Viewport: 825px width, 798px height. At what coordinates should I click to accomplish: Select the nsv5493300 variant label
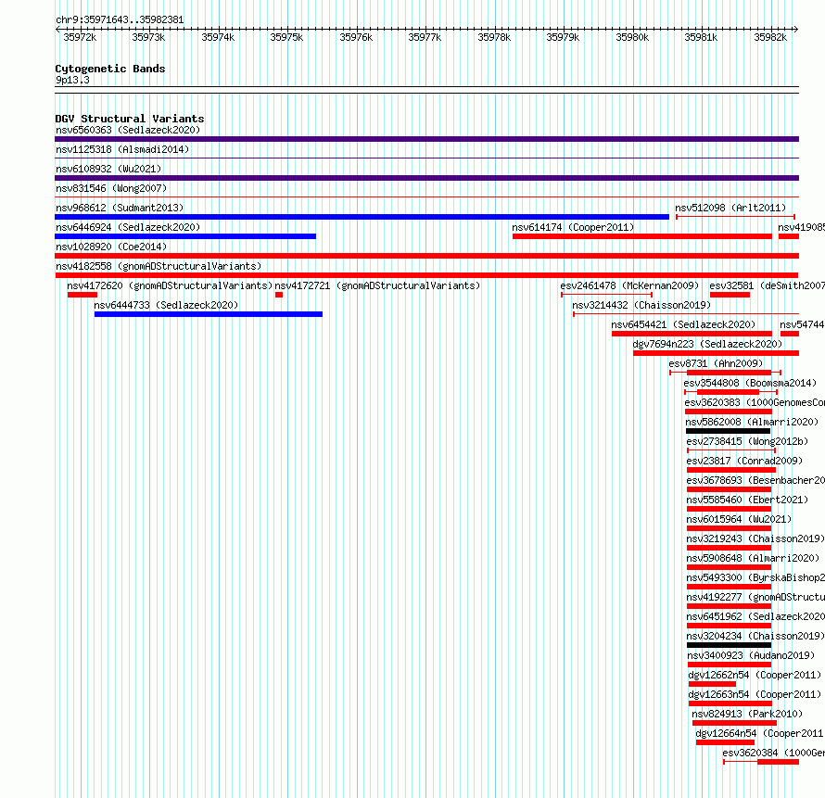[755, 577]
